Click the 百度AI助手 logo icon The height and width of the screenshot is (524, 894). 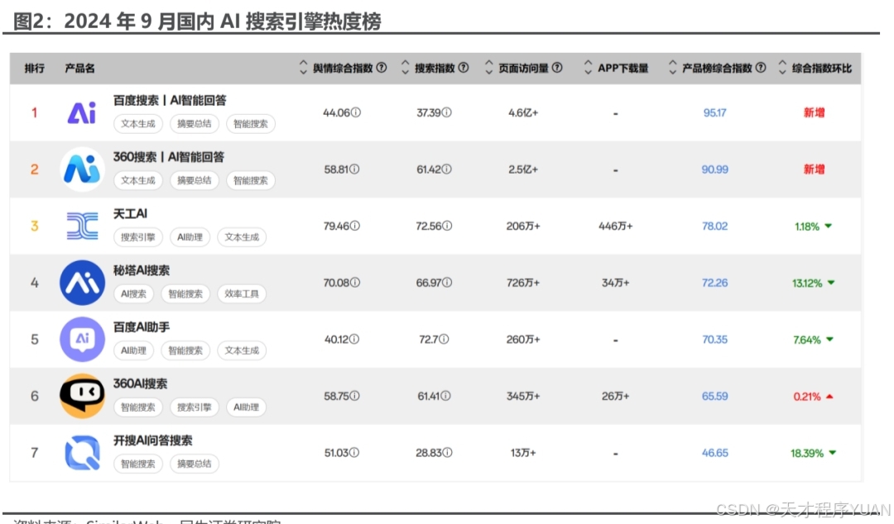click(82, 340)
